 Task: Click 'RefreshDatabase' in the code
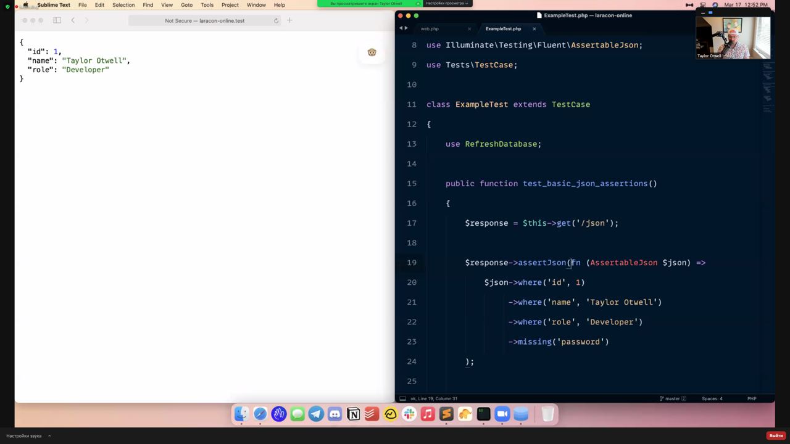(x=501, y=144)
